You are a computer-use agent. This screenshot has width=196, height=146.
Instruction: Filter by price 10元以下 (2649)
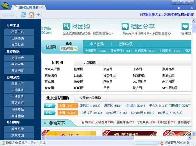click(x=91, y=113)
